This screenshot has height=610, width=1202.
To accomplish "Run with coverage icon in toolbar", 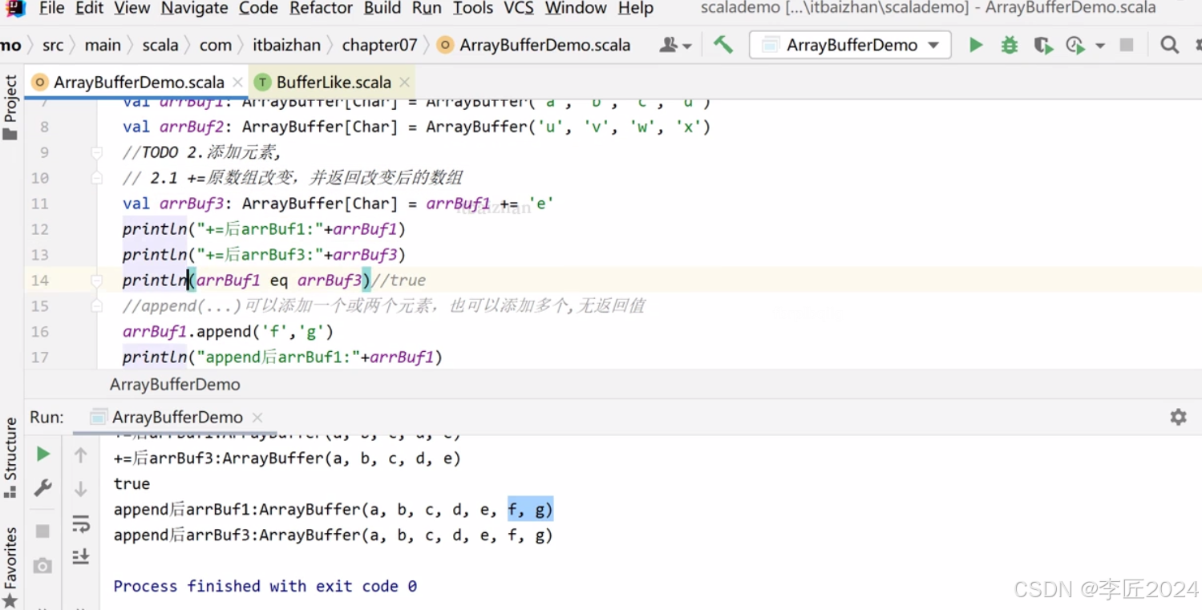I will pos(1042,45).
